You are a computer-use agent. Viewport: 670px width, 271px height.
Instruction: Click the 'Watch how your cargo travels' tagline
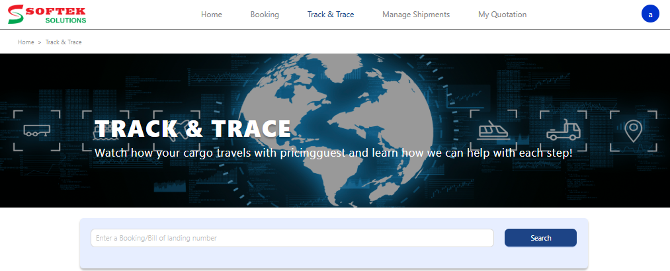pos(333,153)
